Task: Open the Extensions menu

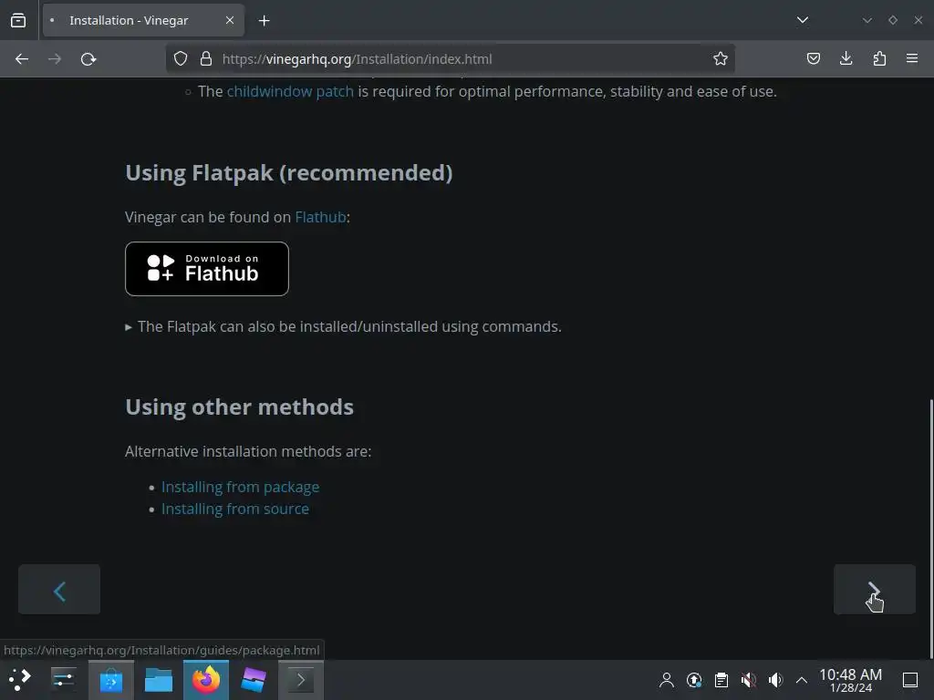Action: click(879, 59)
